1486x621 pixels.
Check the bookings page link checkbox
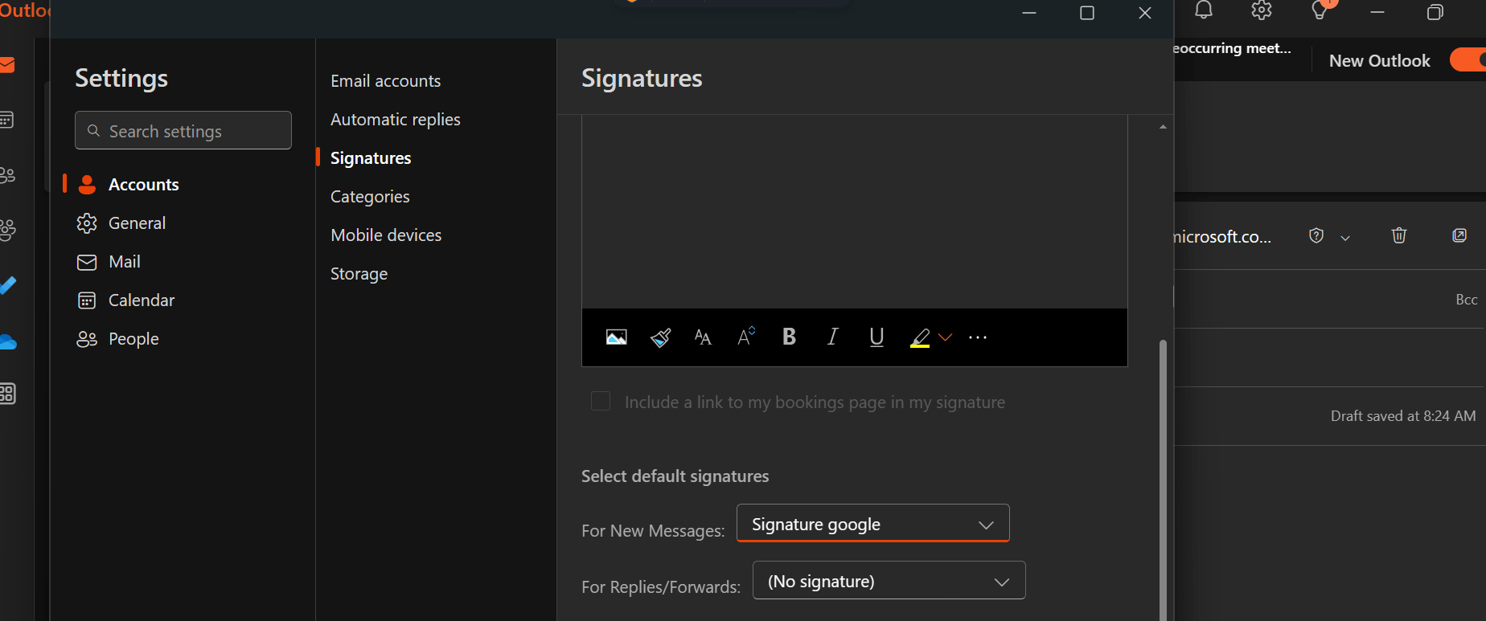click(x=601, y=401)
